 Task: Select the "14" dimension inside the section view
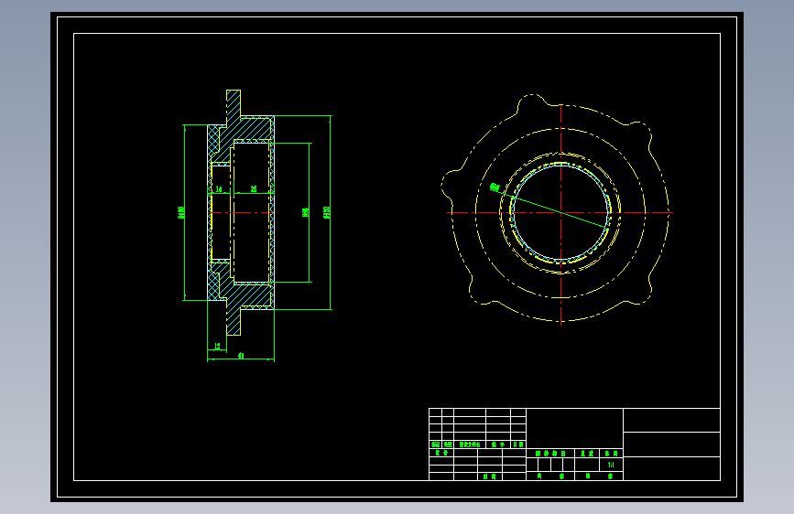tap(219, 188)
